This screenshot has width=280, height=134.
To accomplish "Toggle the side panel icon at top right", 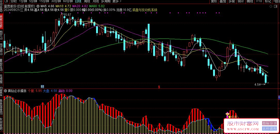I will pyautogui.click(x=276, y=6).
